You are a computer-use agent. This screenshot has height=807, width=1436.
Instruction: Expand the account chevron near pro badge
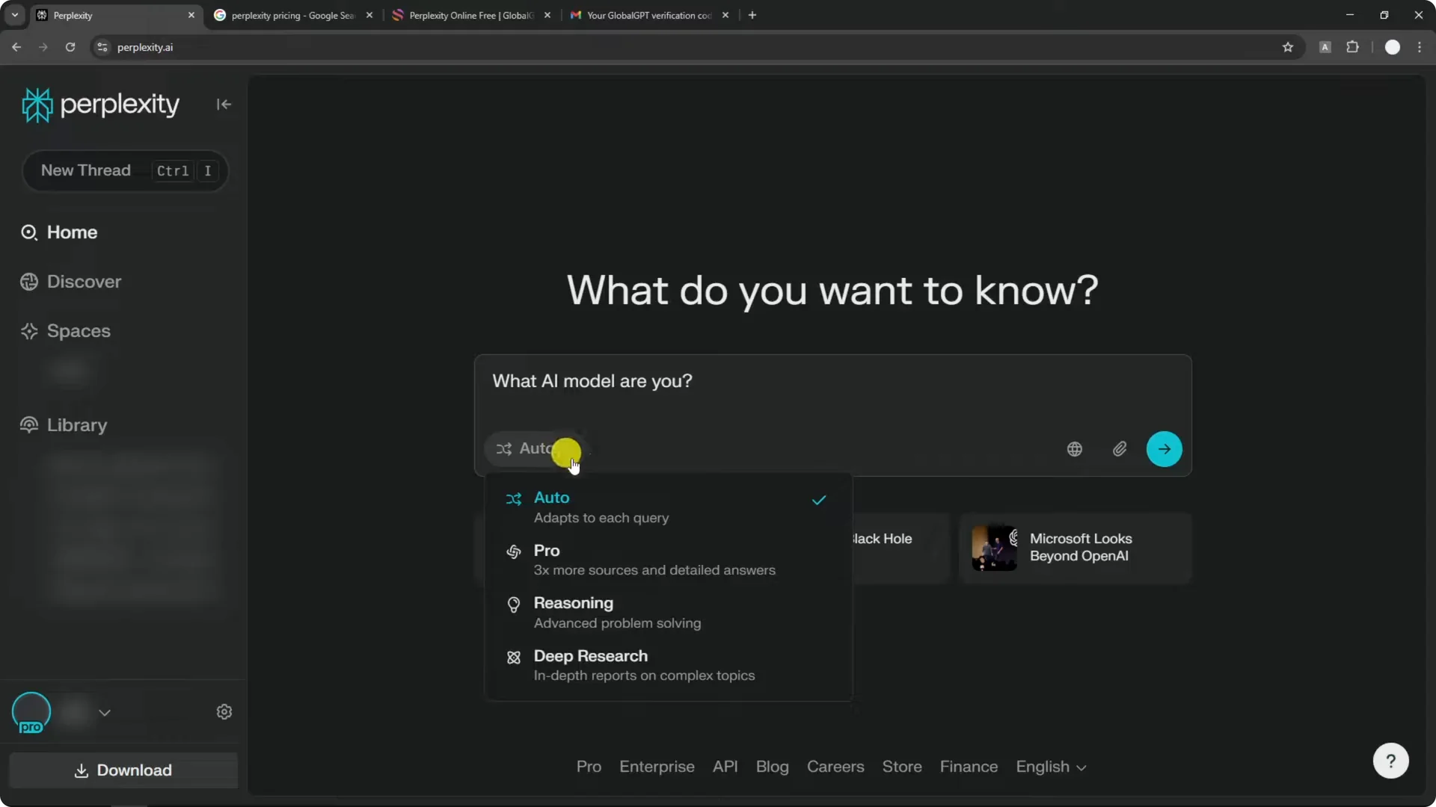pyautogui.click(x=105, y=712)
